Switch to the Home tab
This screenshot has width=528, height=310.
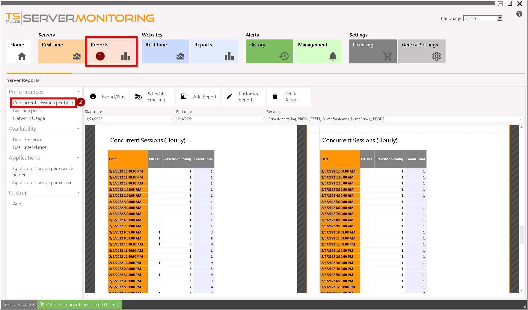point(19,51)
